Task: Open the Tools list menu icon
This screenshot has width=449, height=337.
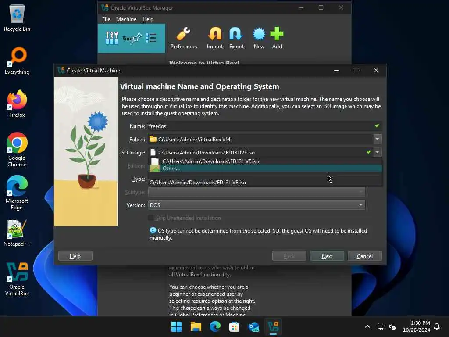Action: click(x=151, y=38)
